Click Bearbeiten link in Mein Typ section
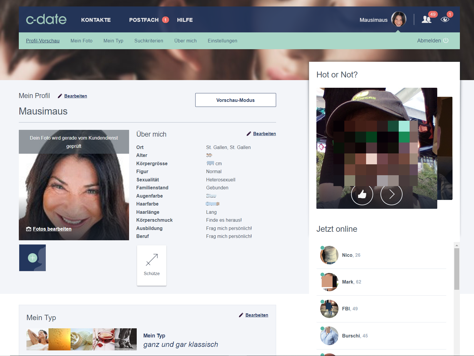 (257, 315)
